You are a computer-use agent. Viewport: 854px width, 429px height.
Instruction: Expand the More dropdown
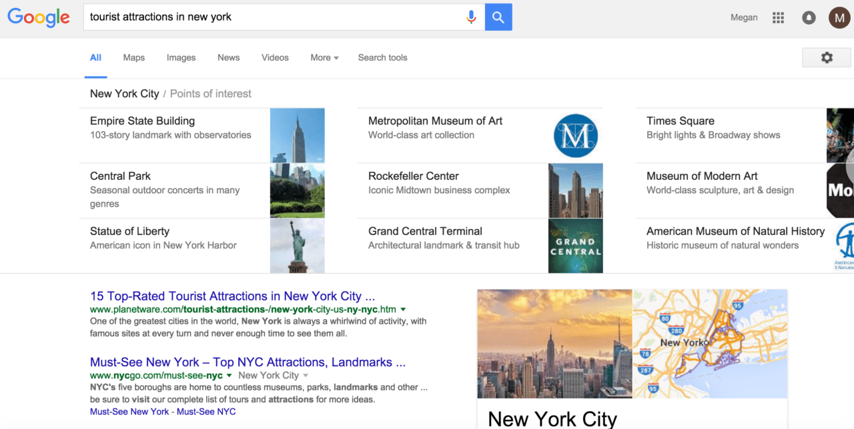click(x=324, y=58)
